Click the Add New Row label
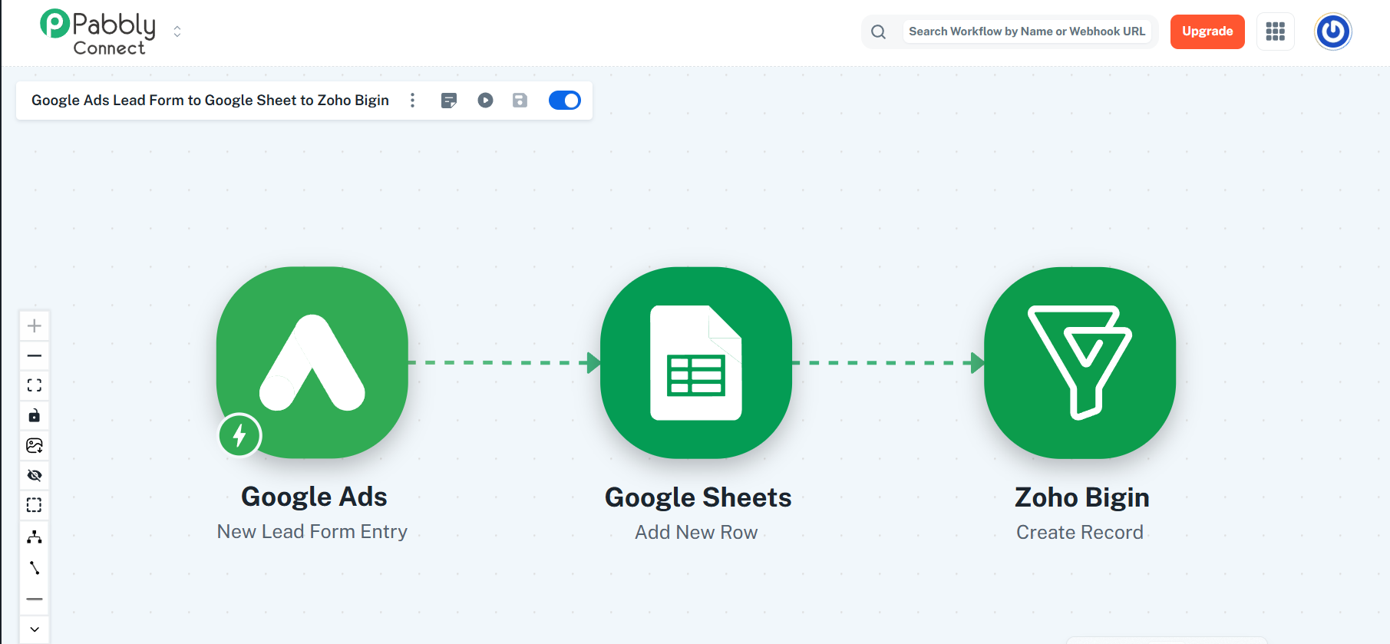The width and height of the screenshot is (1390, 644). [696, 533]
